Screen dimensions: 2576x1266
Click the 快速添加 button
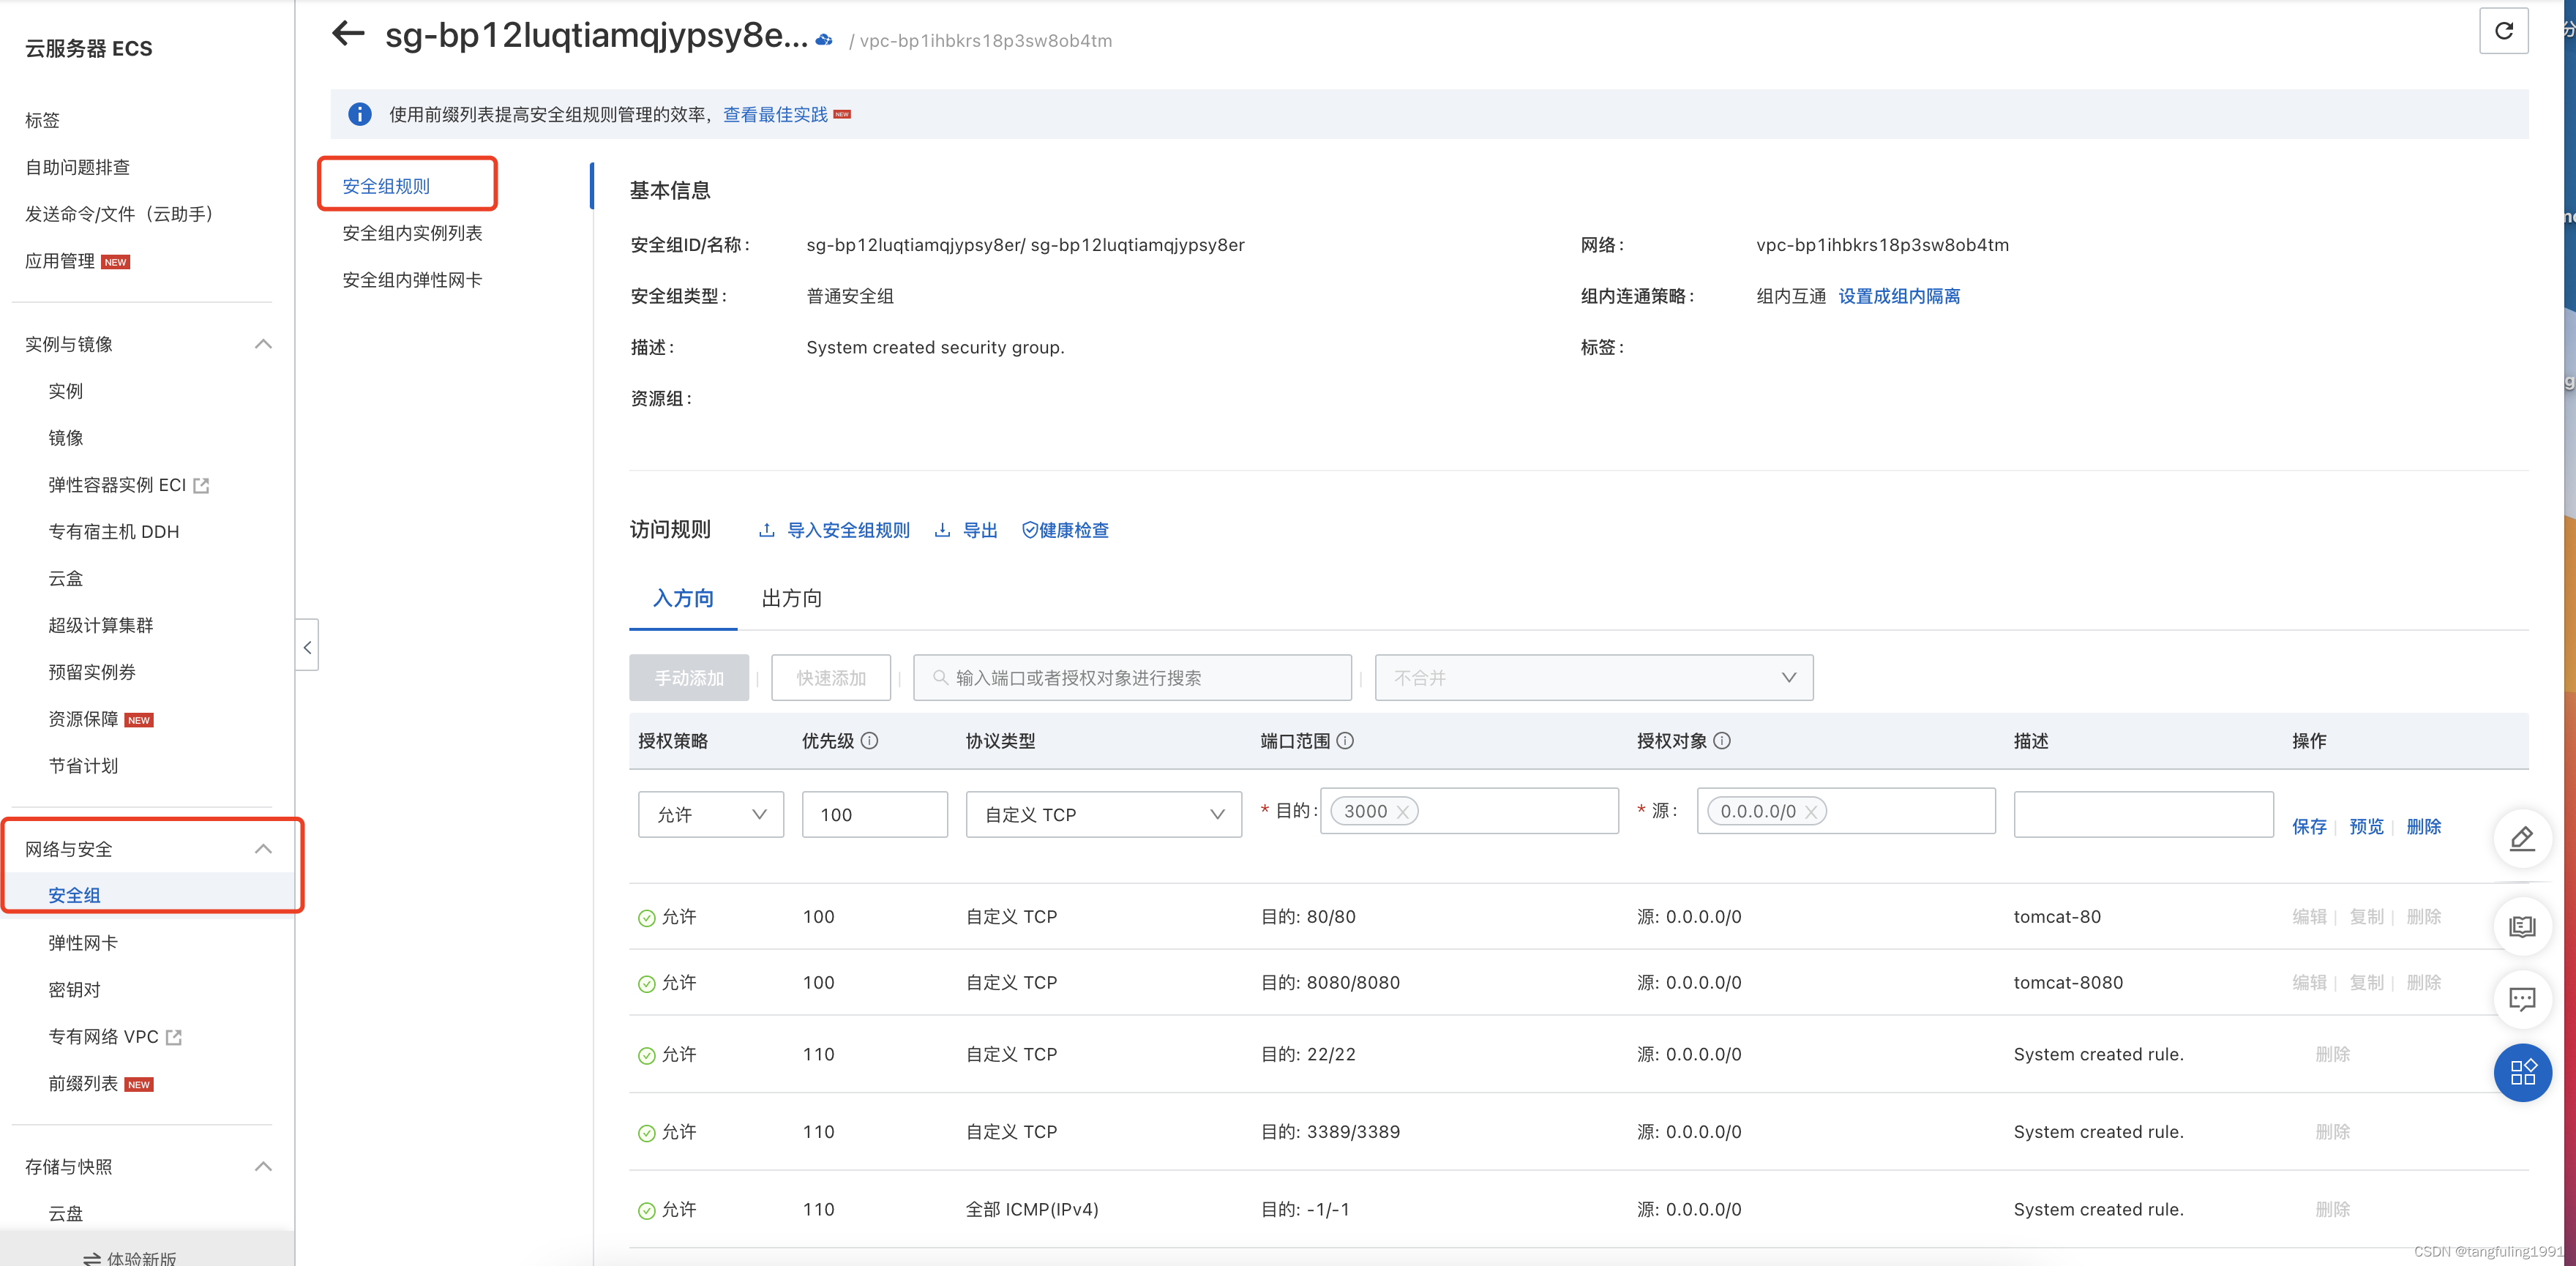point(831,677)
